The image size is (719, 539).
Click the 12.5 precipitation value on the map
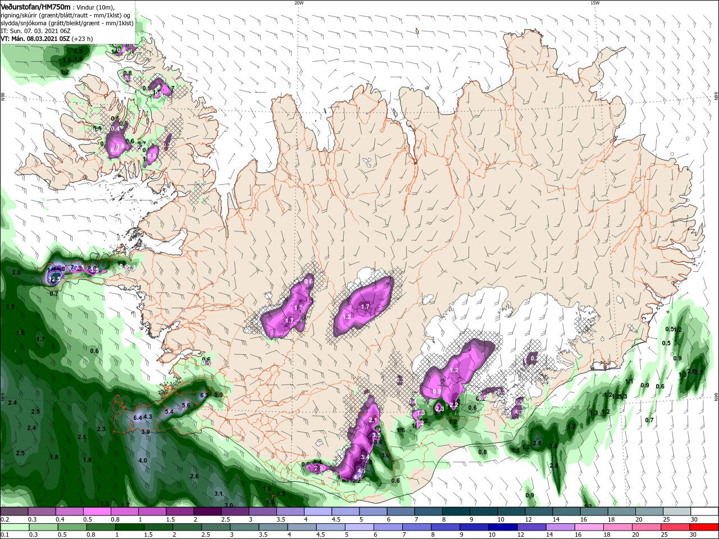click(55, 279)
